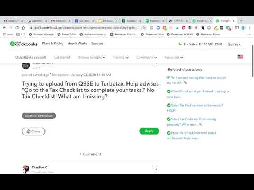Image resolution: width=254 pixels, height=190 pixels.
Task: Open Chrome three-dot menu
Action: tap(250, 28)
